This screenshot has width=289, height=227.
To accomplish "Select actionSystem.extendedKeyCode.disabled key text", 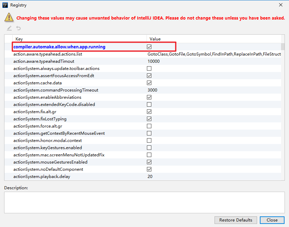I will click(x=54, y=104).
